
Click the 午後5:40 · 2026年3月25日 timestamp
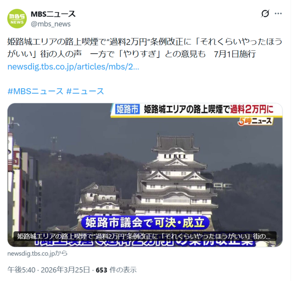(x=49, y=270)
